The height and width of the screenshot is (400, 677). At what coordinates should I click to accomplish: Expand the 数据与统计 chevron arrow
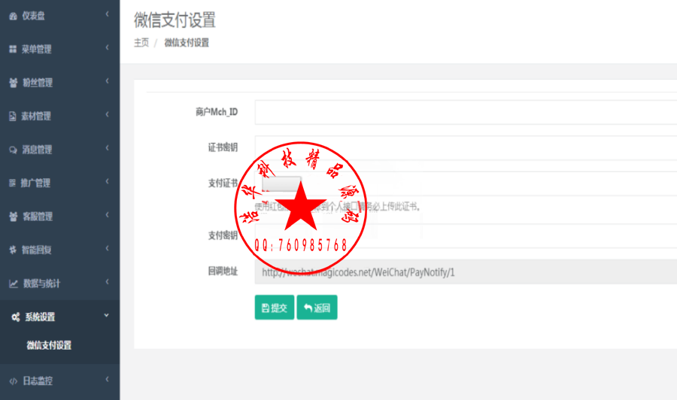[107, 282]
